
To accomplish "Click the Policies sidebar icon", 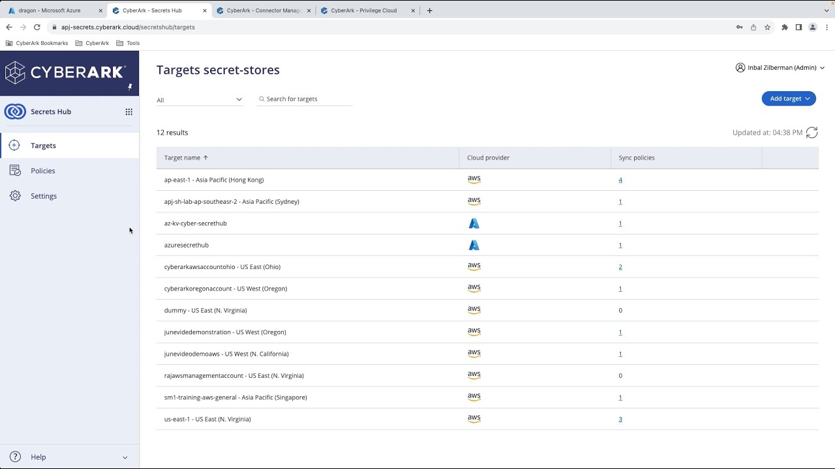I will pos(15,171).
